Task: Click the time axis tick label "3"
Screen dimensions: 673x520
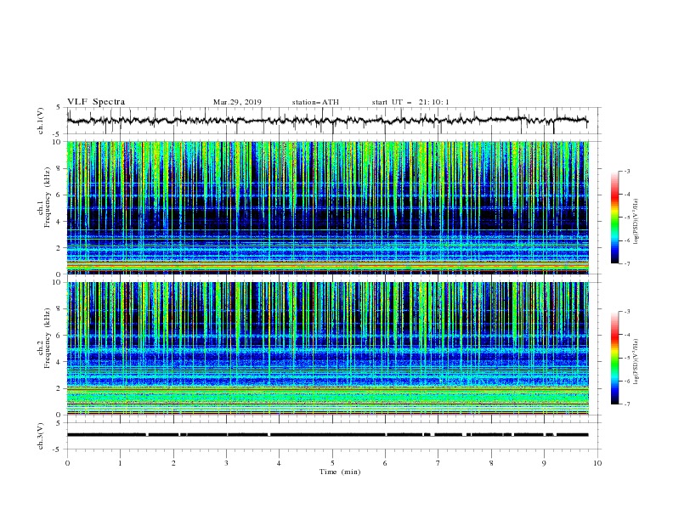Action: point(226,463)
